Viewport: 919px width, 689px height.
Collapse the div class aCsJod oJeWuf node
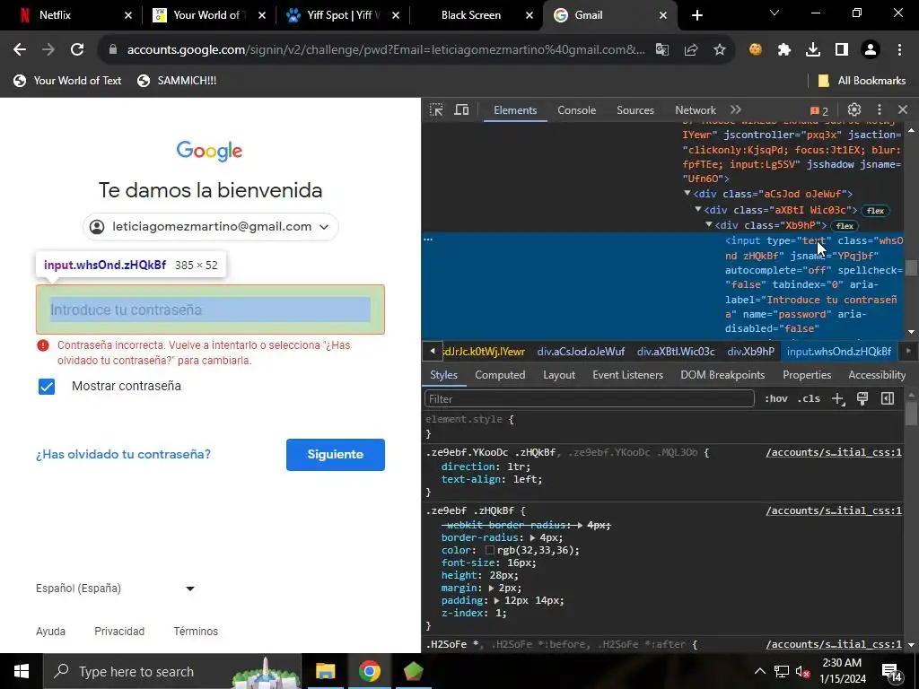pyautogui.click(x=687, y=194)
